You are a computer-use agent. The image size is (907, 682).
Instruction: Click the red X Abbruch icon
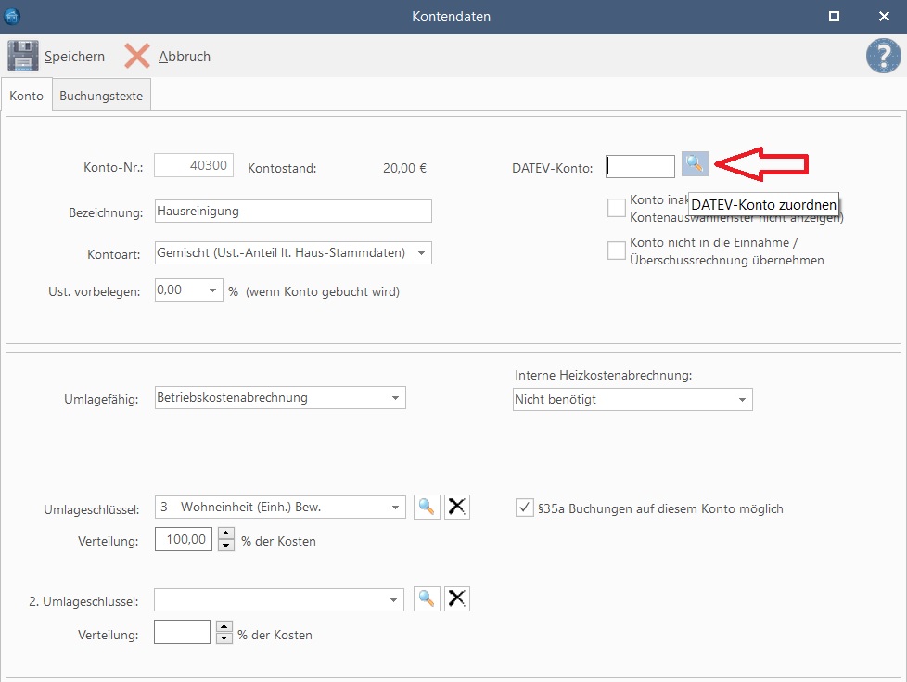(x=137, y=57)
